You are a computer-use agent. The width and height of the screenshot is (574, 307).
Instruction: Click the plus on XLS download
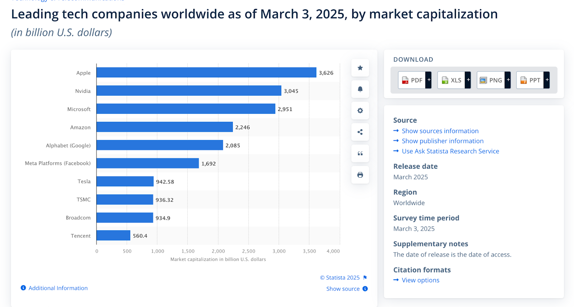point(468,80)
